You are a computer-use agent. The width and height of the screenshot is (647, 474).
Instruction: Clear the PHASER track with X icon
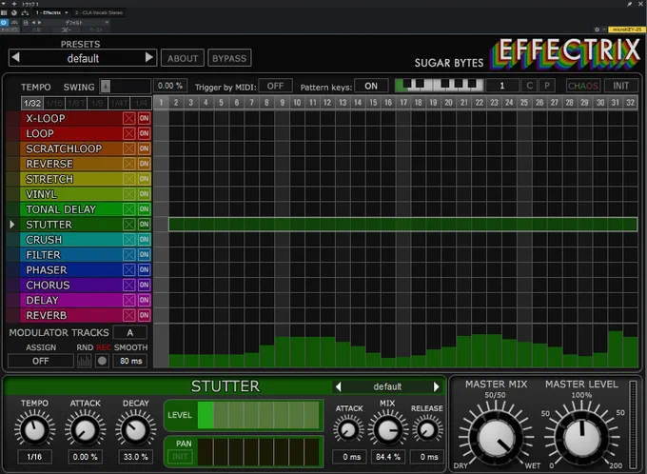point(128,269)
